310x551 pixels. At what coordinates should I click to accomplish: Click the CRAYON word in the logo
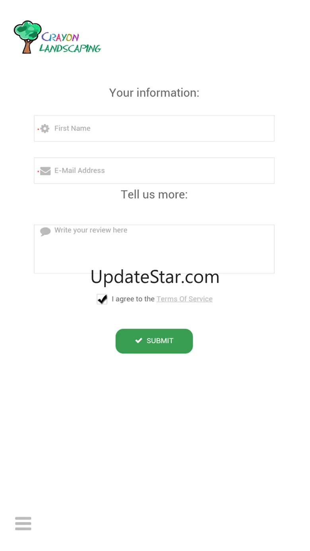tap(60, 37)
